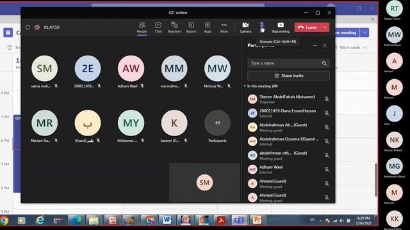This screenshot has width=410, height=230.
Task: Open File Explorer from the taskbar
Action: click(x=94, y=220)
